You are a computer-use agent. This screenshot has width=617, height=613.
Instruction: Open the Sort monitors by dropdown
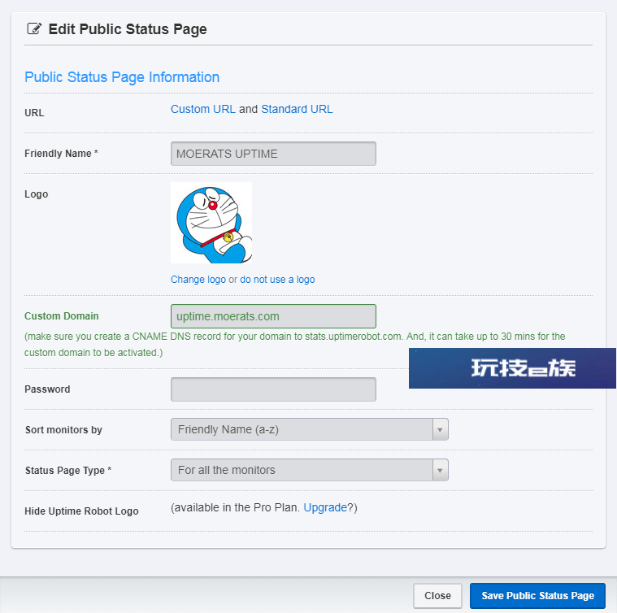click(310, 429)
